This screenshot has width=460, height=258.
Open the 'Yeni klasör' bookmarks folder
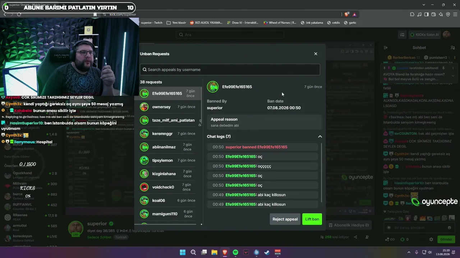coord(176,23)
